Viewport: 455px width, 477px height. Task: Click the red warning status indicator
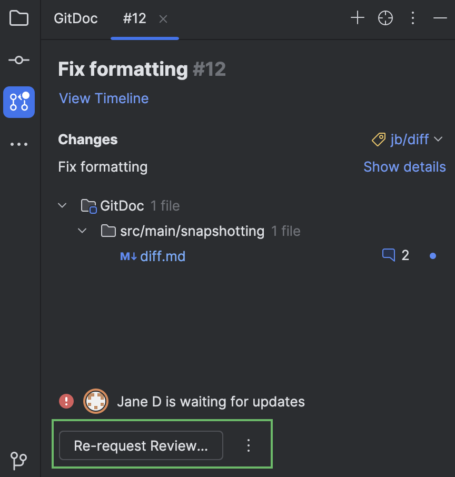point(66,401)
